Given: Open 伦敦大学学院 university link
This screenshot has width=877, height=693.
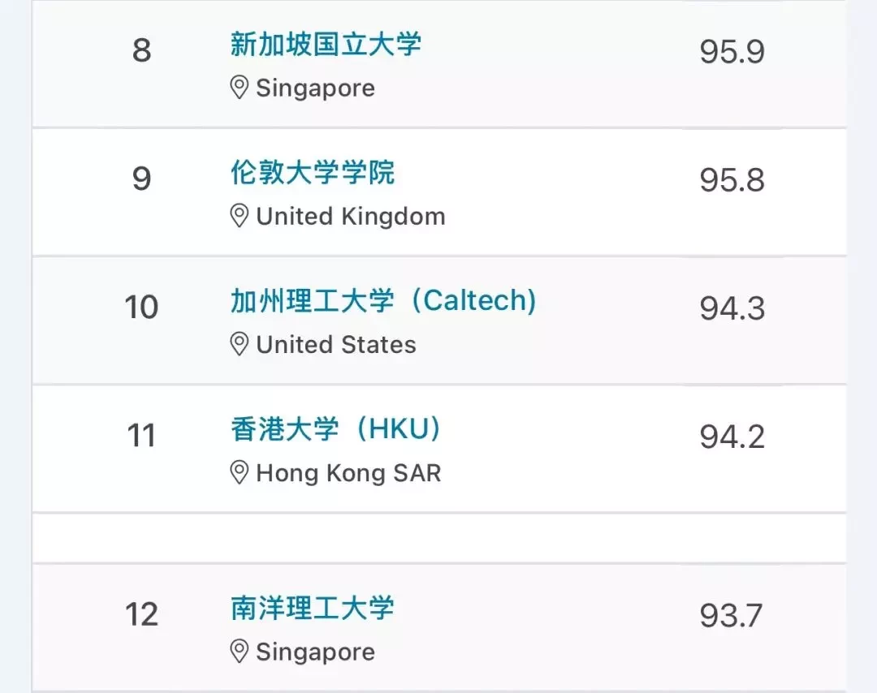Looking at the screenshot, I should (x=313, y=172).
